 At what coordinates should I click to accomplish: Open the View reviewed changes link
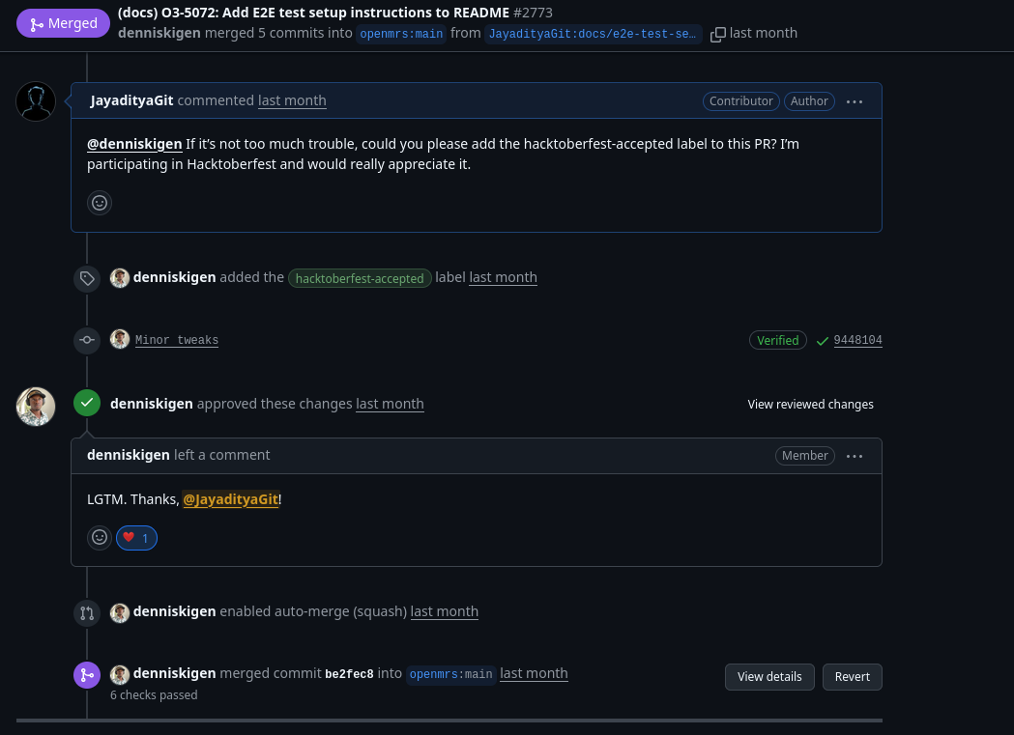[x=810, y=404]
